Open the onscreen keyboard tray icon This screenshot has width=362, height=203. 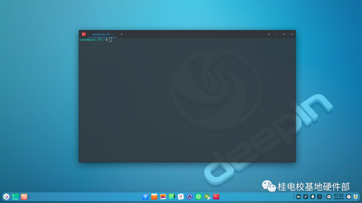[x=329, y=197]
